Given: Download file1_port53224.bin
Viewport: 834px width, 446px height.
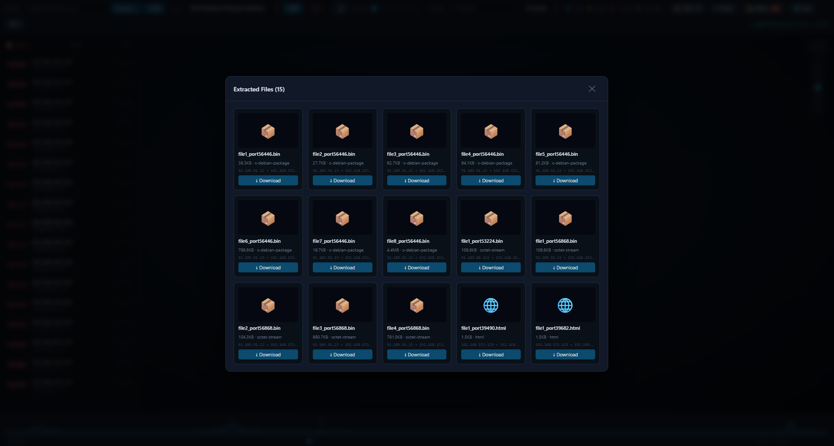Looking at the screenshot, I should [x=491, y=268].
